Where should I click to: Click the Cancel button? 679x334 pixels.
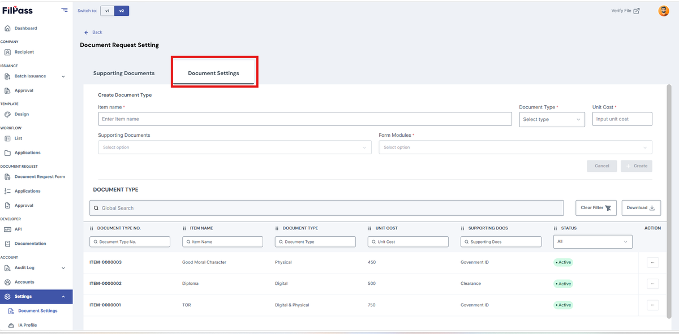click(602, 166)
